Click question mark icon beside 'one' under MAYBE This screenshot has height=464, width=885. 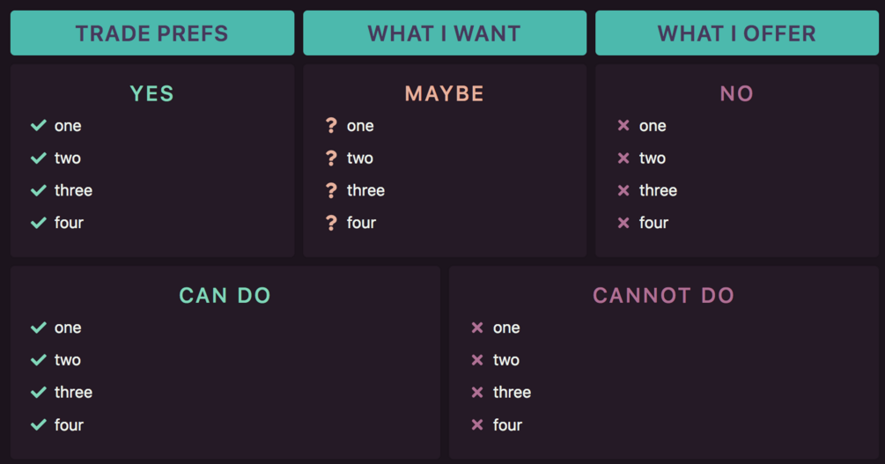[x=331, y=126]
